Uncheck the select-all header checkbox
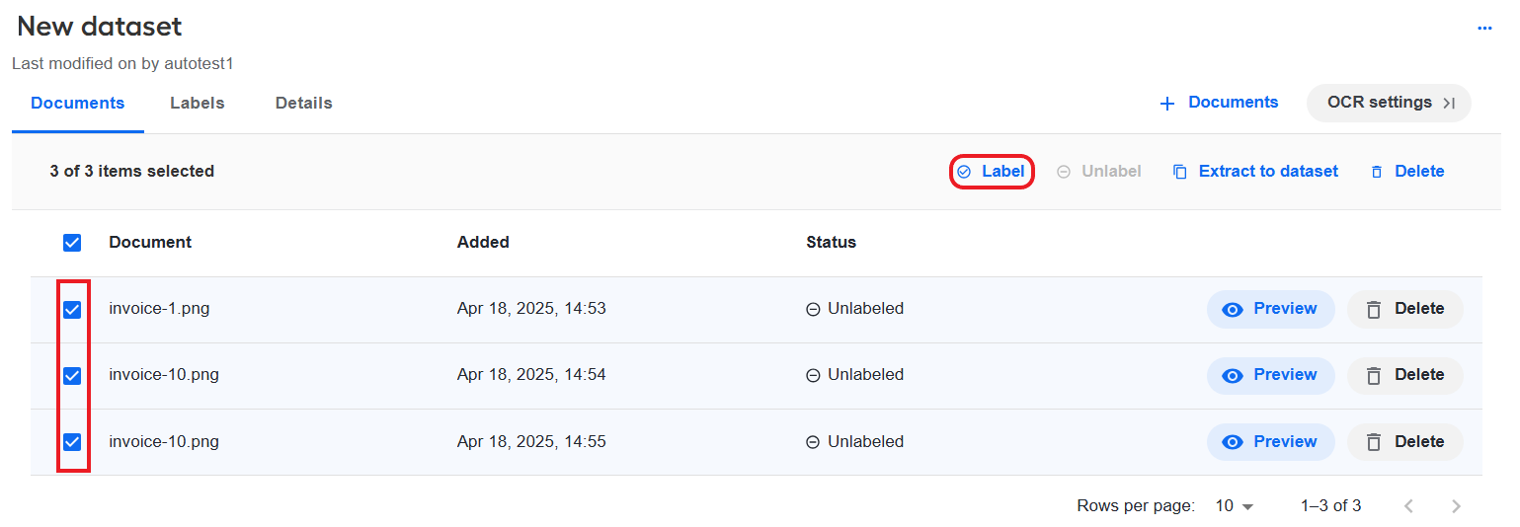This screenshot has height=527, width=1520. (72, 243)
